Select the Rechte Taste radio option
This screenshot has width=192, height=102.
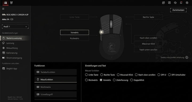pyautogui.click(x=102, y=75)
